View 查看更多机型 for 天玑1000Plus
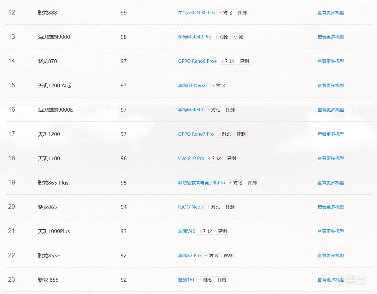The height and width of the screenshot is (294, 377). coord(331,231)
